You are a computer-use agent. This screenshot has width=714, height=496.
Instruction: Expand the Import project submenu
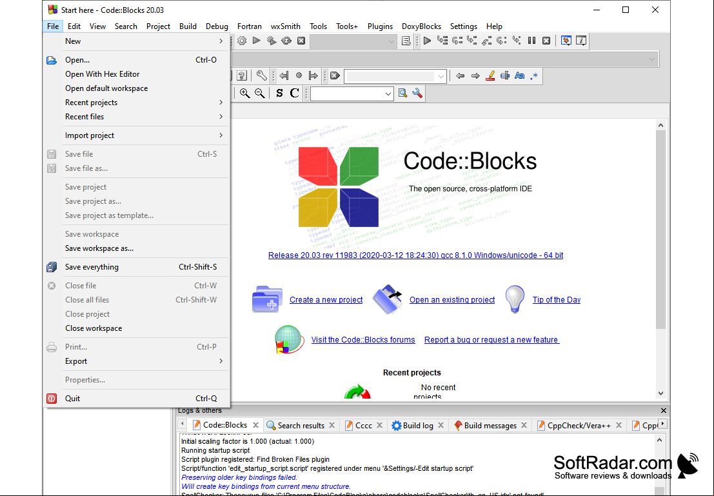click(x=137, y=135)
